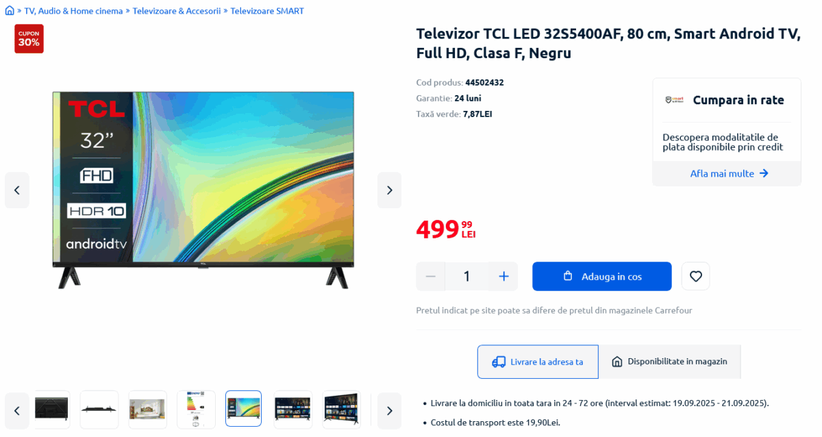This screenshot has width=822, height=437.
Task: Go to Televizoare & Accesorii breadcrumb
Action: pos(177,11)
